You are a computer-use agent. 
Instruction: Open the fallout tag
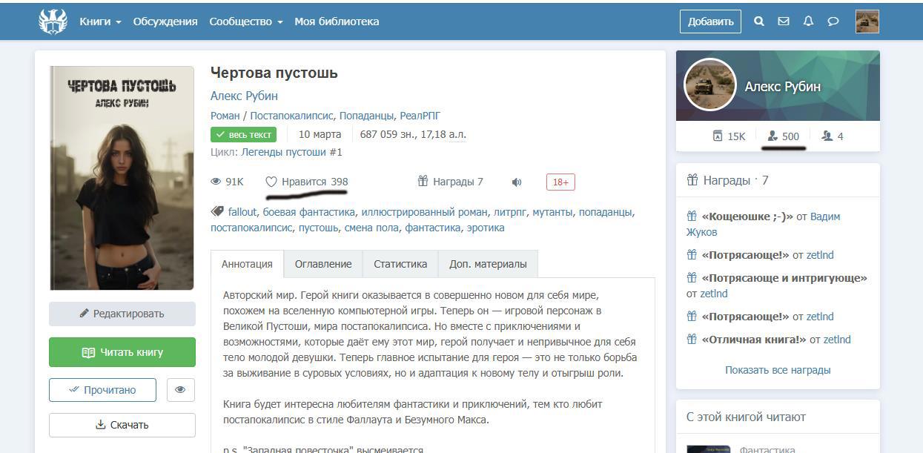pos(242,212)
